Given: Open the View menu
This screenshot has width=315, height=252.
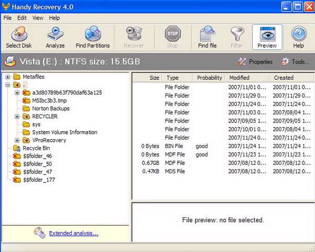Looking at the screenshot, I should 38,18.
